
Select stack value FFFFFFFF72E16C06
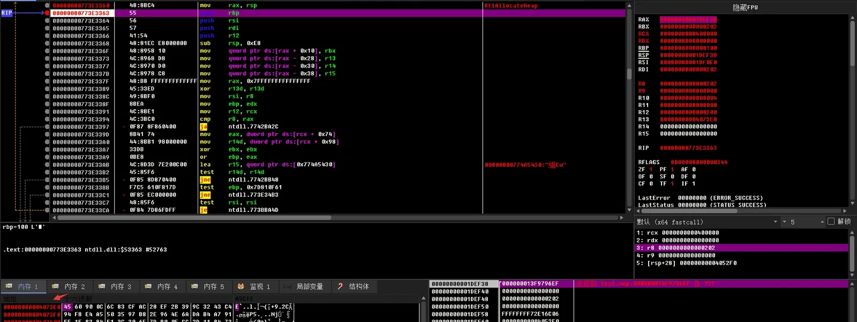coord(530,314)
